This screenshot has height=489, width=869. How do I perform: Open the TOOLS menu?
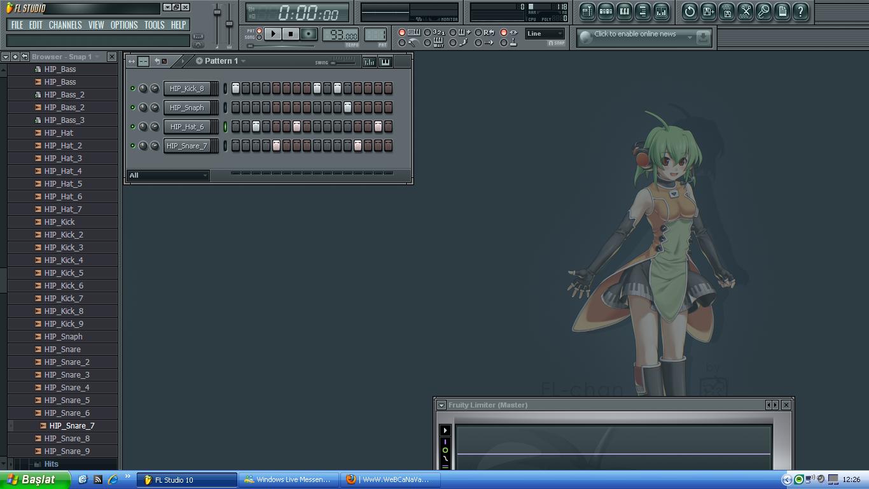[x=154, y=25]
